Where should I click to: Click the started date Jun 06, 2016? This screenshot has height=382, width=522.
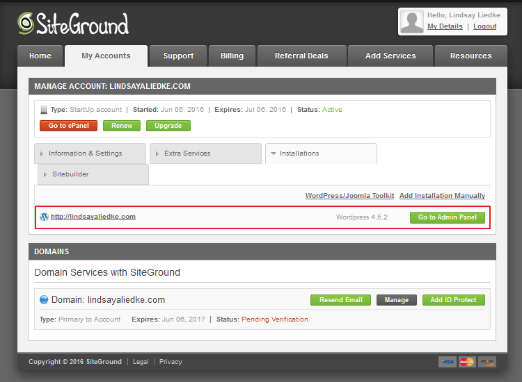182,110
